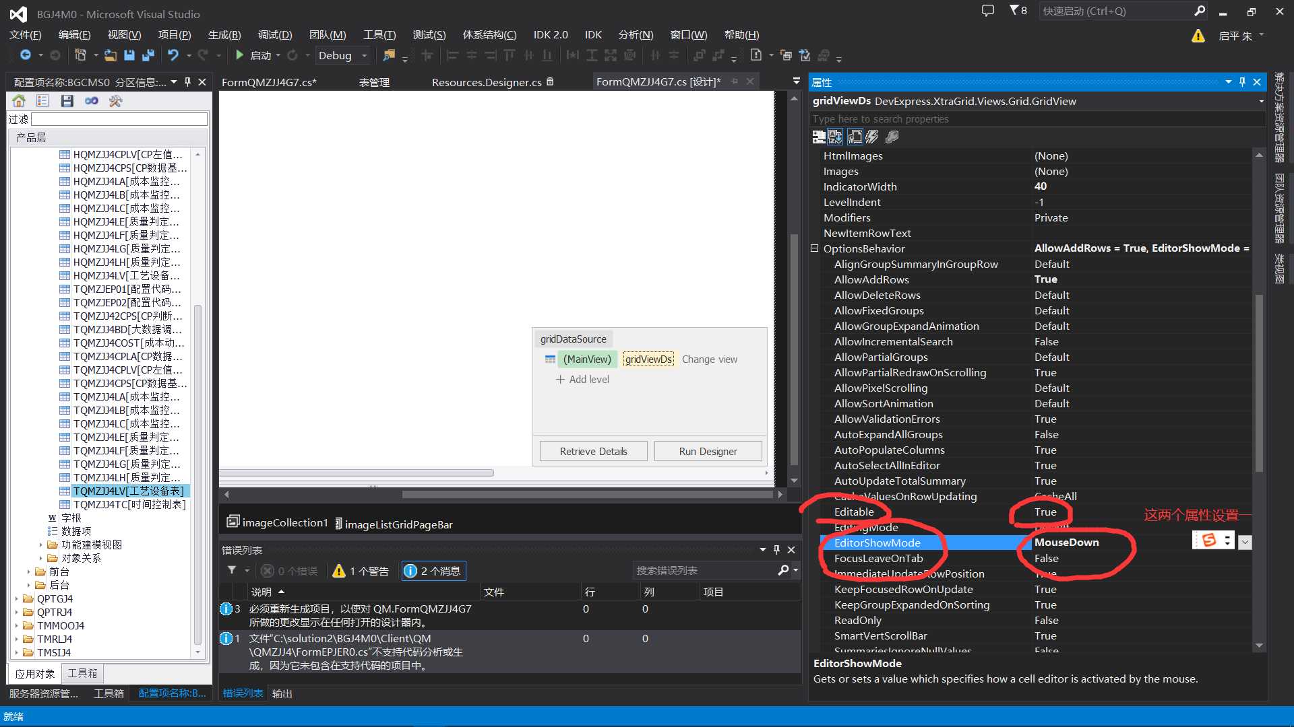Switch to the 输出 output tab

[282, 693]
